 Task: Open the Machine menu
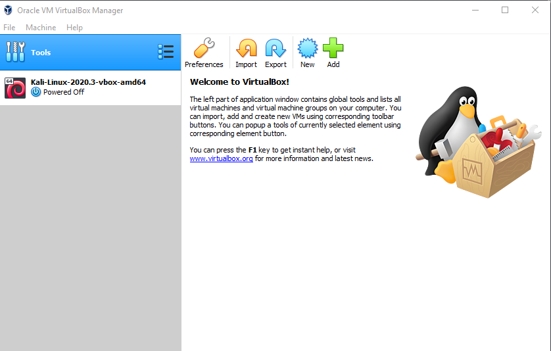point(41,28)
